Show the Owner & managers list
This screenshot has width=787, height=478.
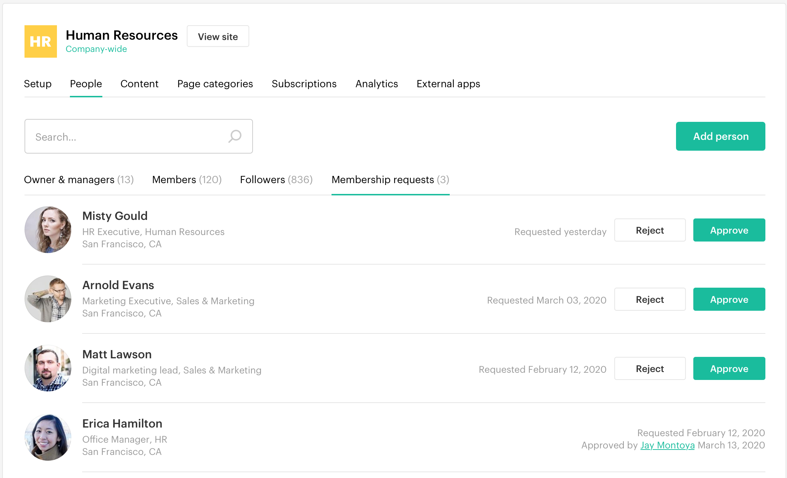[79, 180]
